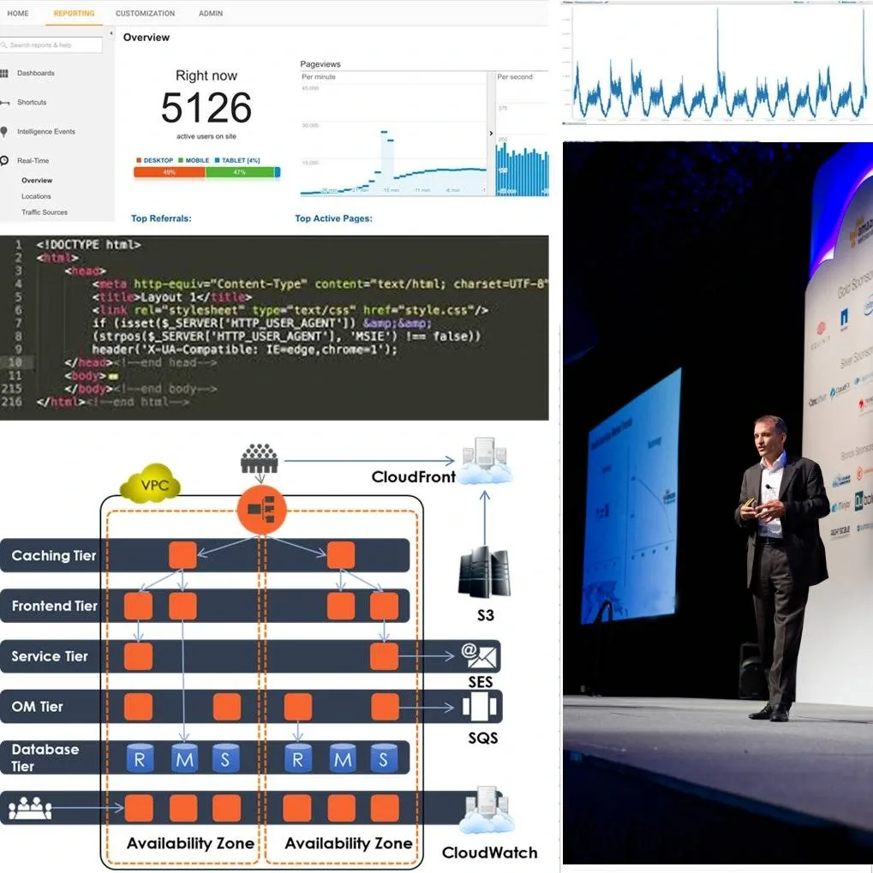Click the SQS queue icon
This screenshot has height=873, width=873.
click(x=480, y=707)
